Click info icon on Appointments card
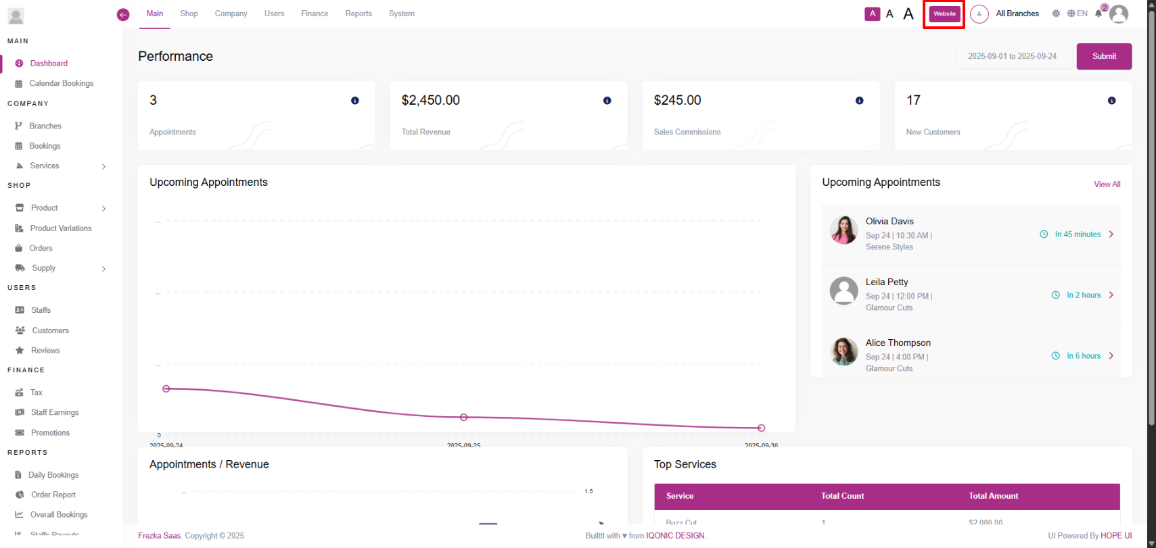Image resolution: width=1156 pixels, height=548 pixels. (x=354, y=101)
